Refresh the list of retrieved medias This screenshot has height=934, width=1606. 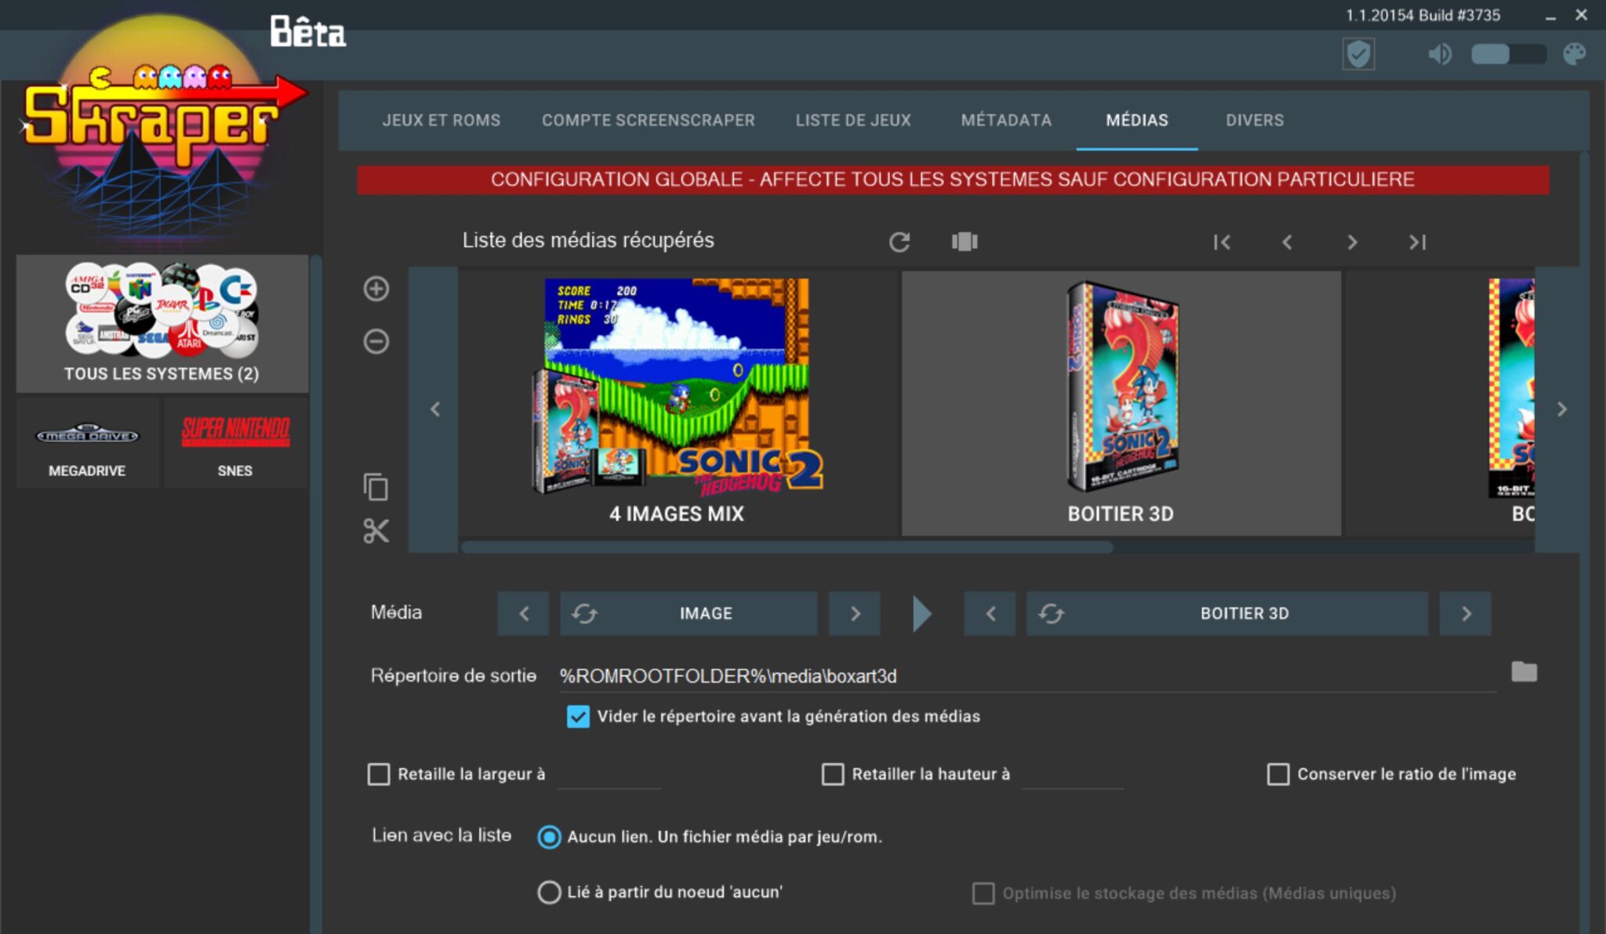[x=900, y=242]
